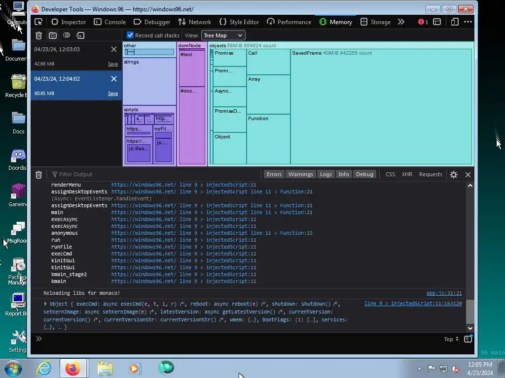Click the compare snapshots icon
505x378 pixels.
coord(67,35)
